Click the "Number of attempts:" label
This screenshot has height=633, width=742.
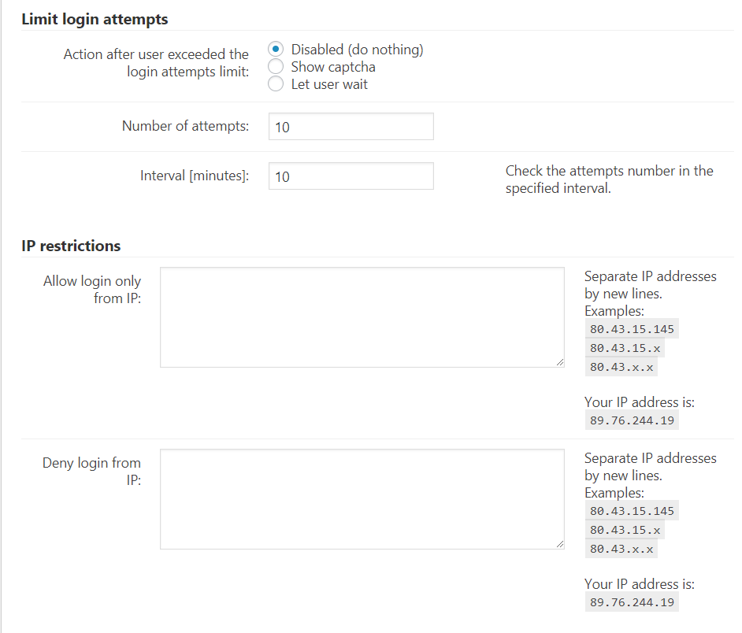tap(185, 126)
